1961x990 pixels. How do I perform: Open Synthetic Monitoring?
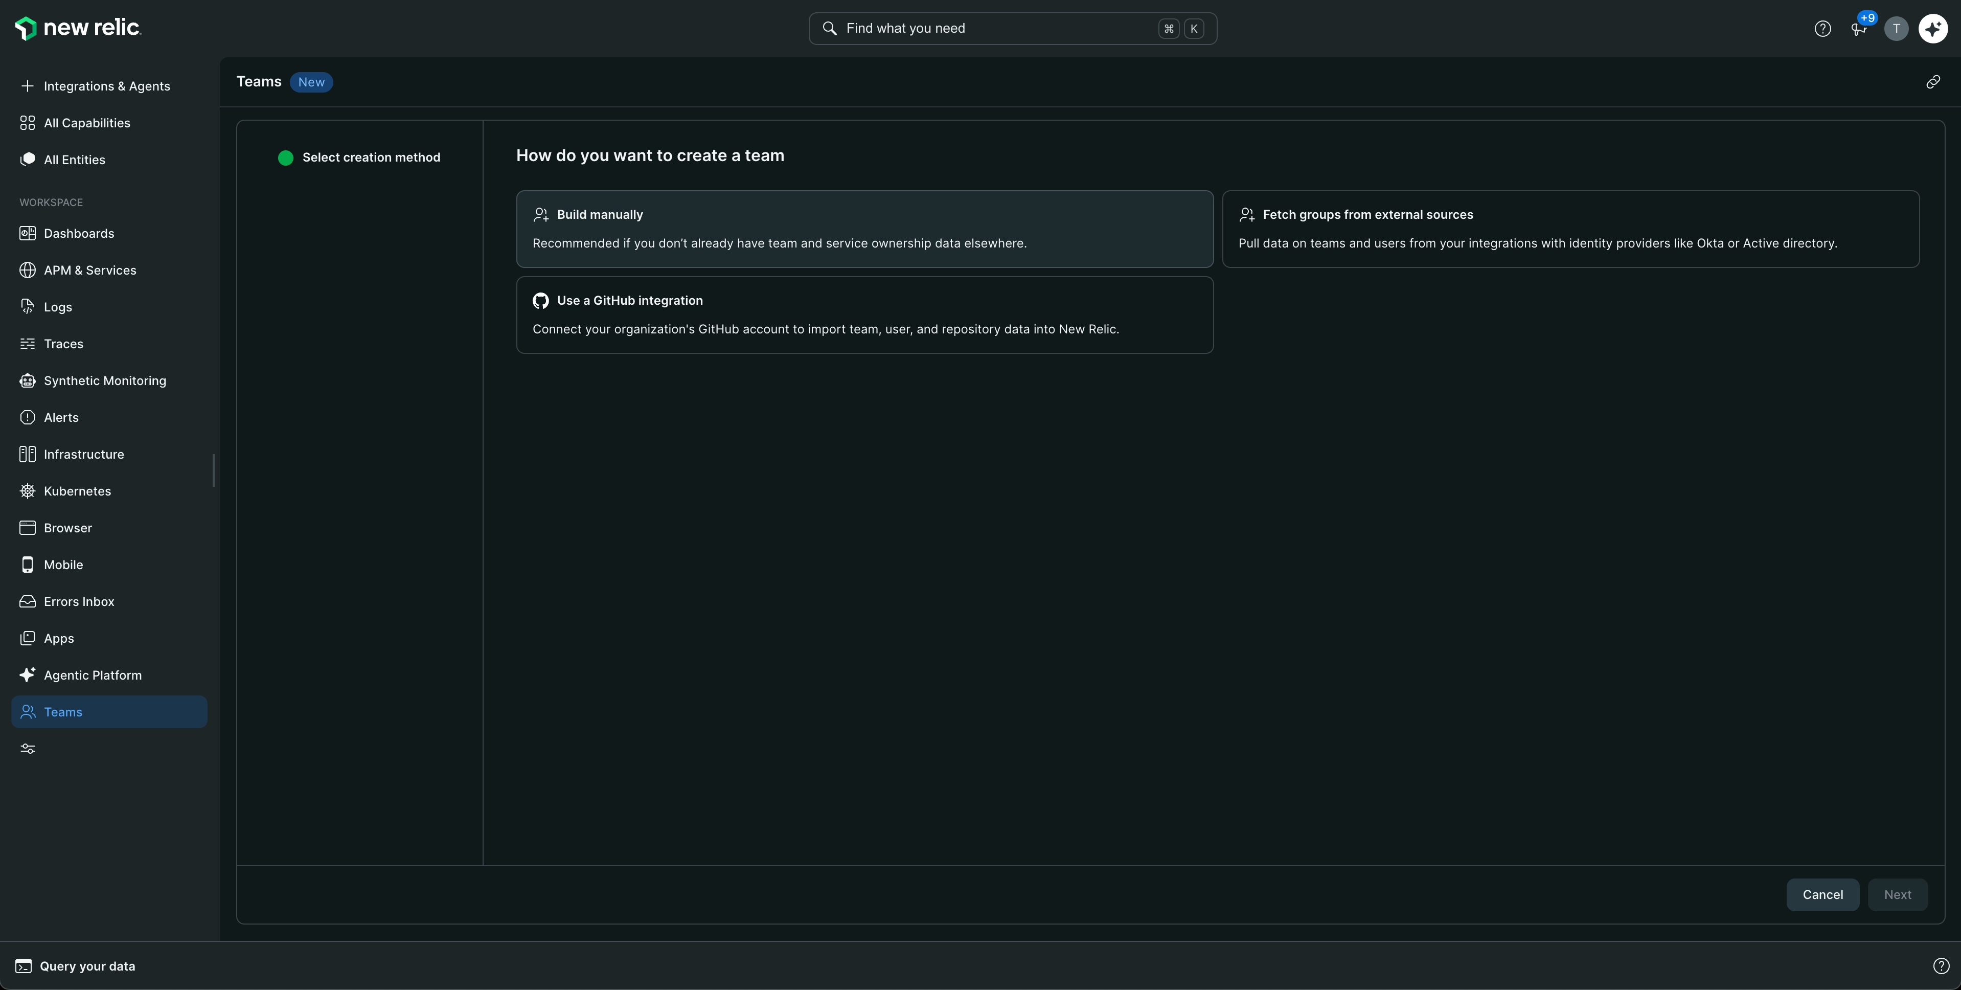(109, 381)
